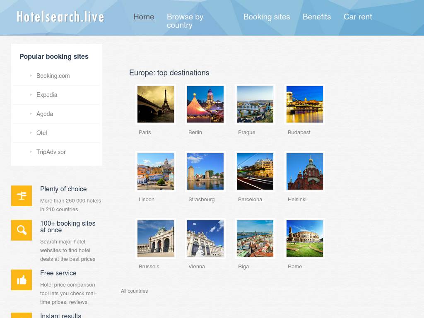Open Booking.com in the sidebar
The width and height of the screenshot is (424, 318).
point(53,76)
